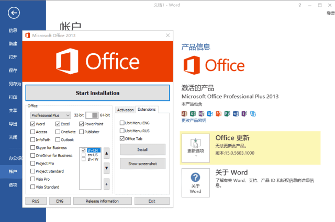The height and width of the screenshot is (222, 335).
Task: Enable Ubit Menu ENG extension
Action: click(x=122, y=123)
